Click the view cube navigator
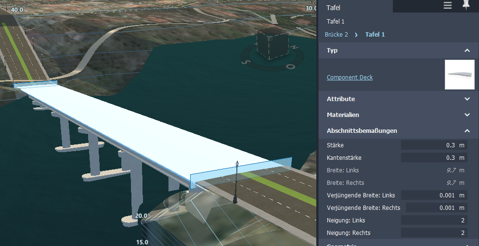 (x=272, y=44)
